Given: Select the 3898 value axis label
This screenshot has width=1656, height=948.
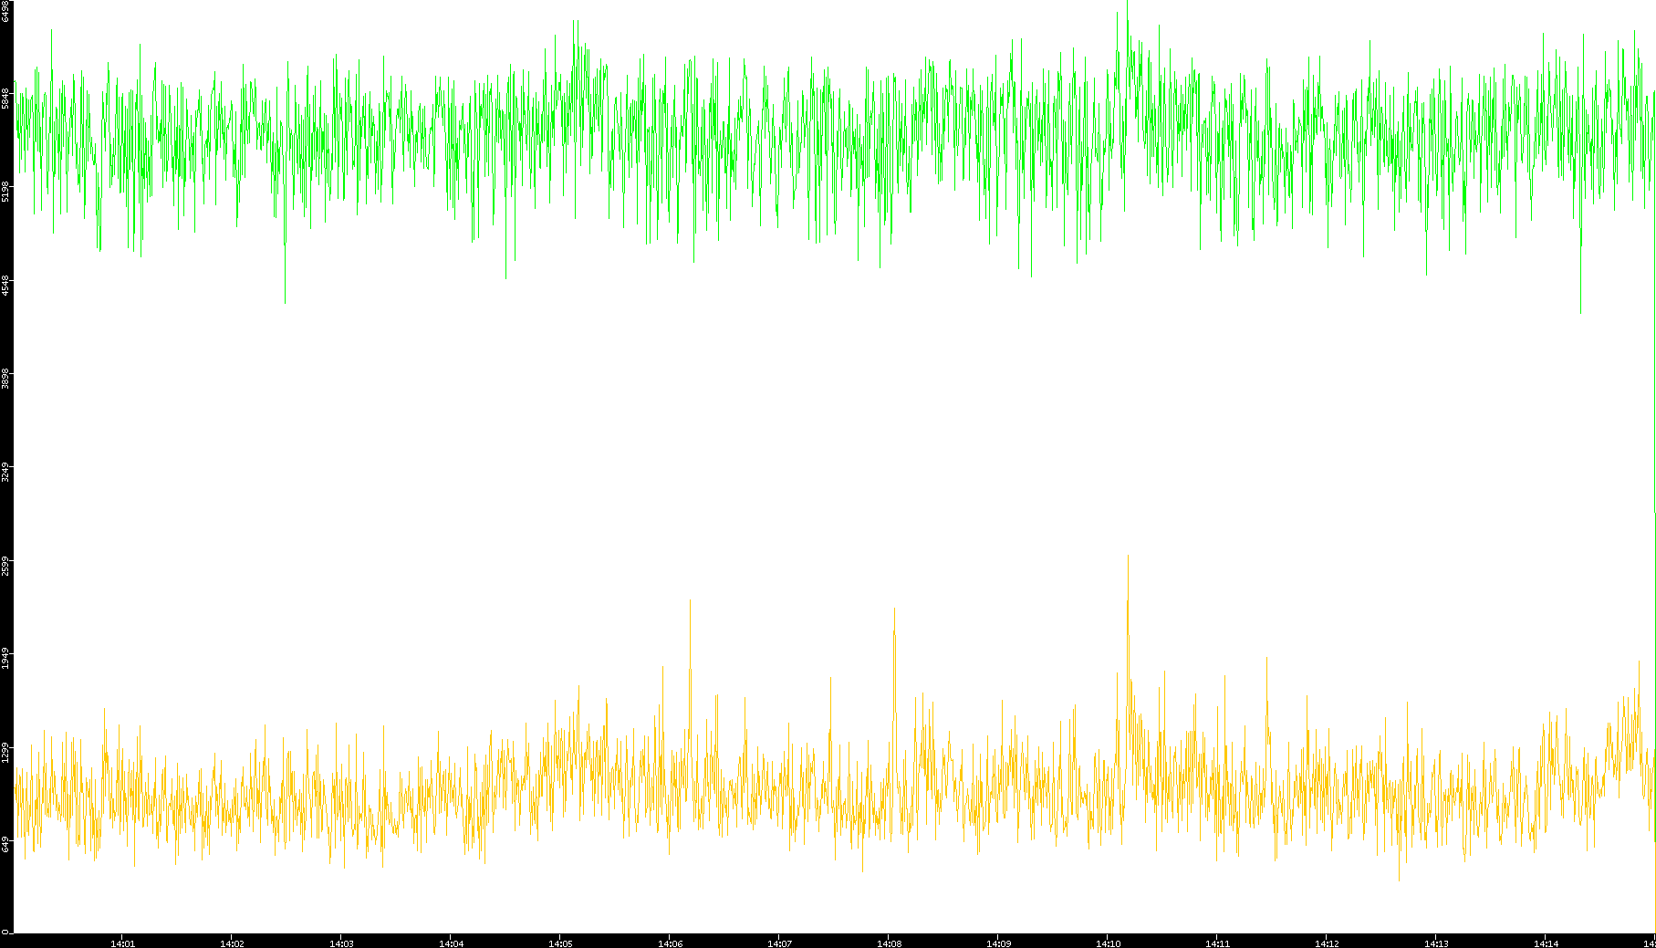Looking at the screenshot, I should point(5,379).
